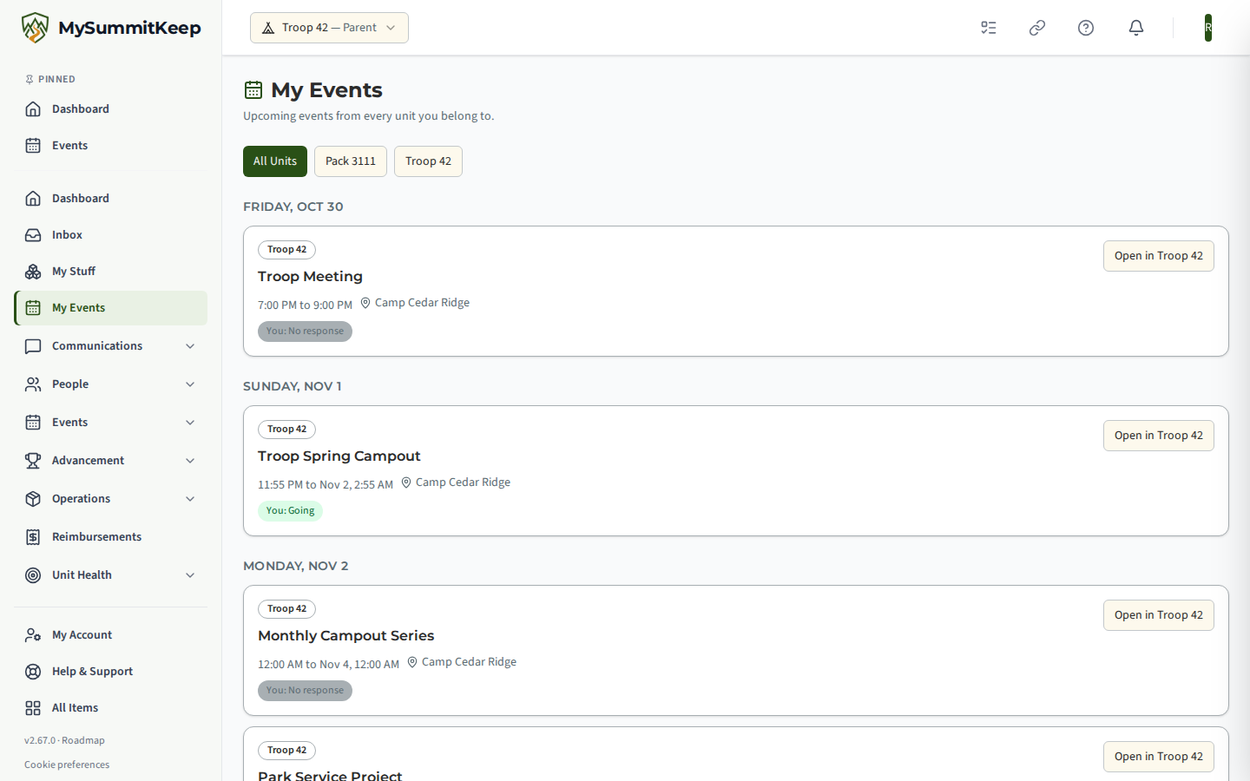Select the All Units filter tab

275,161
